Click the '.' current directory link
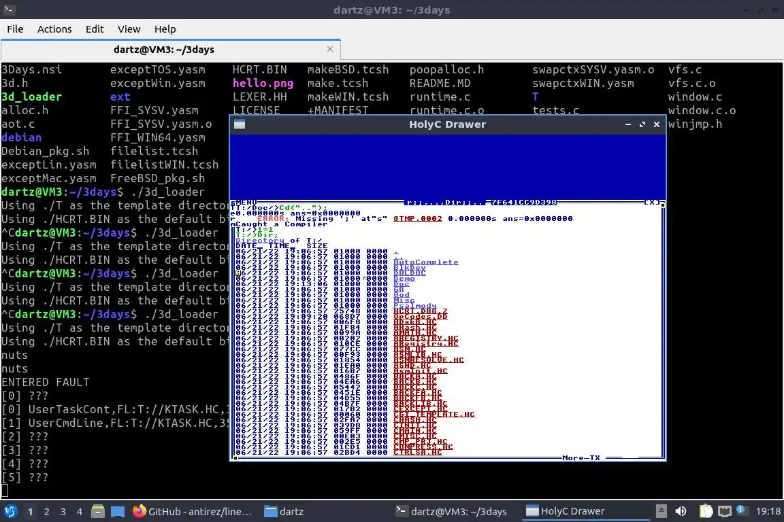 click(x=396, y=251)
